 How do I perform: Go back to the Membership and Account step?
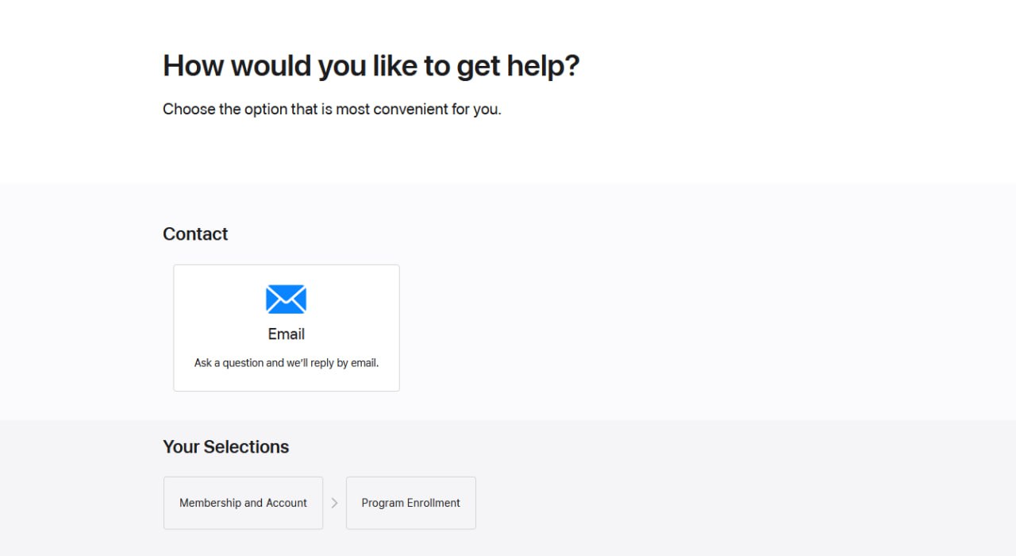click(243, 503)
